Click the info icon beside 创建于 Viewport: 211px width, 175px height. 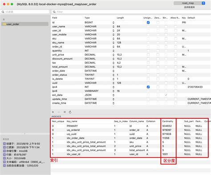(4, 144)
